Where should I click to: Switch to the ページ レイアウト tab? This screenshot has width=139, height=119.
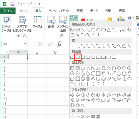pos(59,11)
